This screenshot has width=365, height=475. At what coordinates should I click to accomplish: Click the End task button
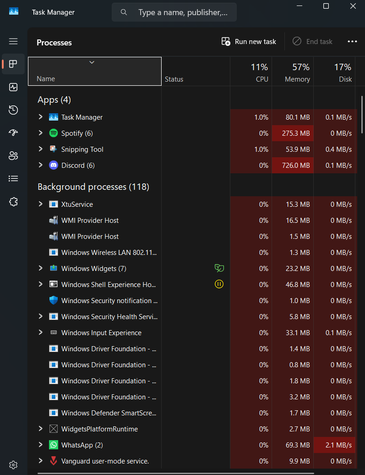[x=312, y=42]
